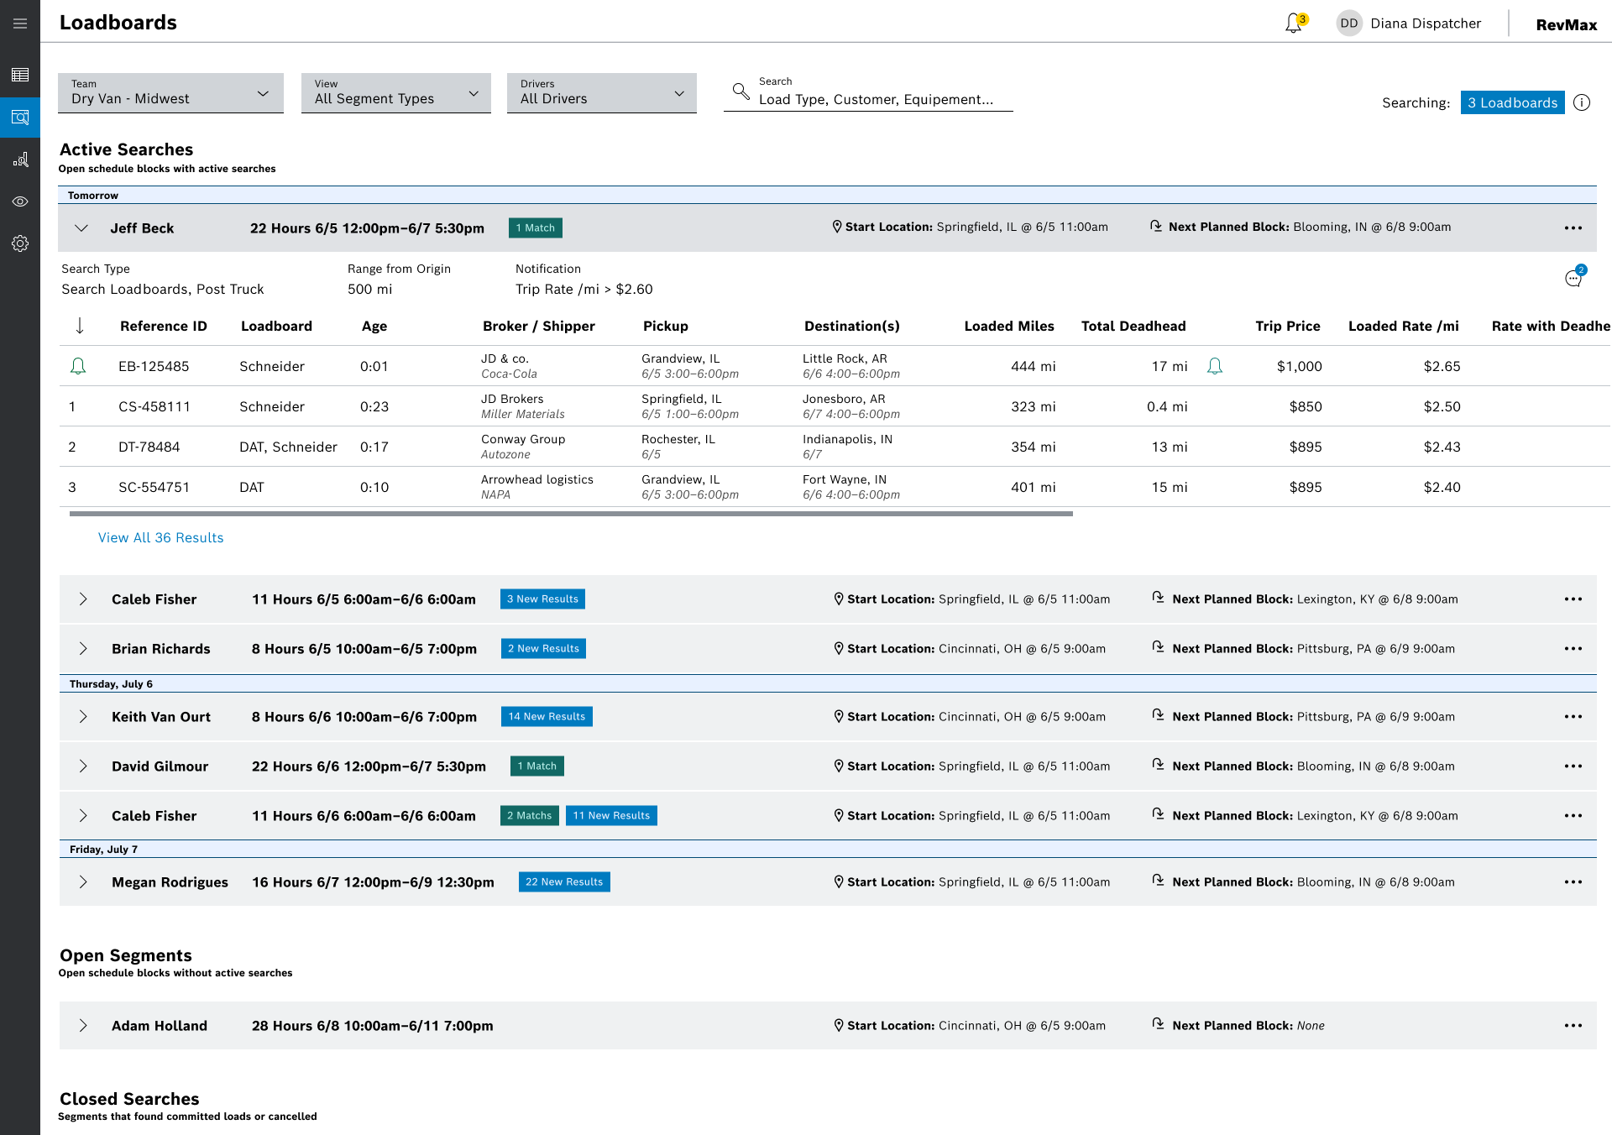Screen dimensions: 1612x1135
Task: Open the hamburger menu icon
Action: click(x=20, y=24)
